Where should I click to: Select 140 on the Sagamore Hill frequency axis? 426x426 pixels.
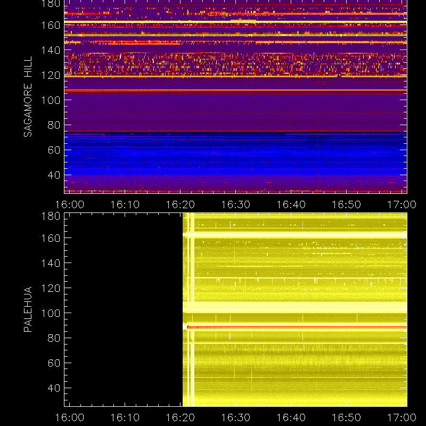(51, 50)
